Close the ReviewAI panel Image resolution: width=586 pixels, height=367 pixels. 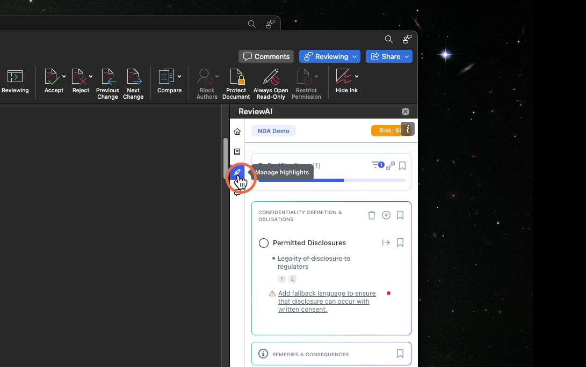[x=406, y=112]
